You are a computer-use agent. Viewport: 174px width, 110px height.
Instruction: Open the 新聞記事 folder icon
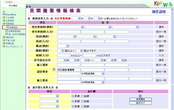pos(4,43)
